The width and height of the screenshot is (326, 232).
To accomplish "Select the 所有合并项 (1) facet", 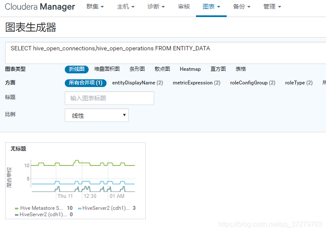I will [86, 83].
